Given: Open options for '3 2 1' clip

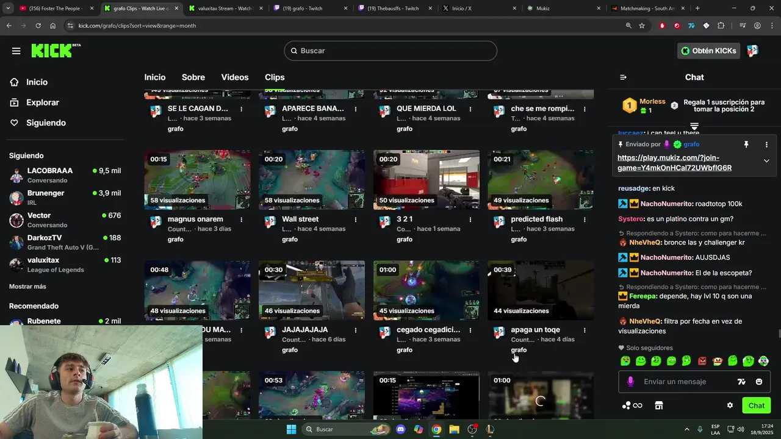Looking at the screenshot, I should point(470,220).
